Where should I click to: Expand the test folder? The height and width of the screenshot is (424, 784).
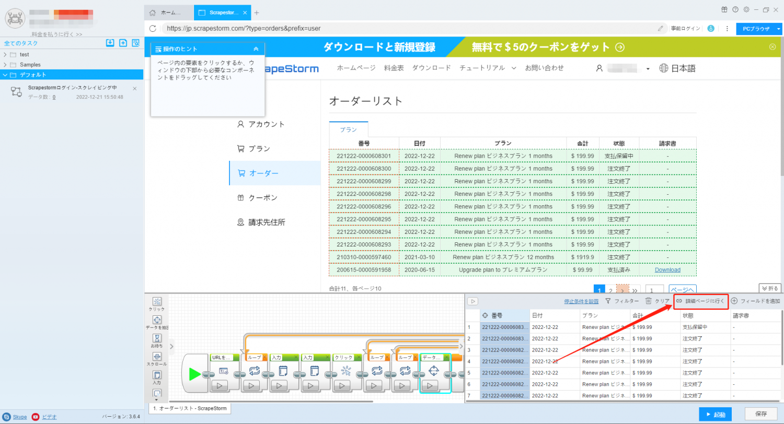pos(5,54)
